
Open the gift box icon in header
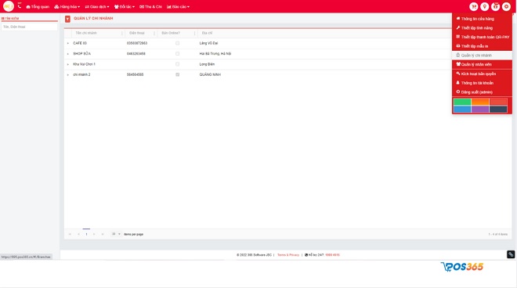click(x=495, y=6)
